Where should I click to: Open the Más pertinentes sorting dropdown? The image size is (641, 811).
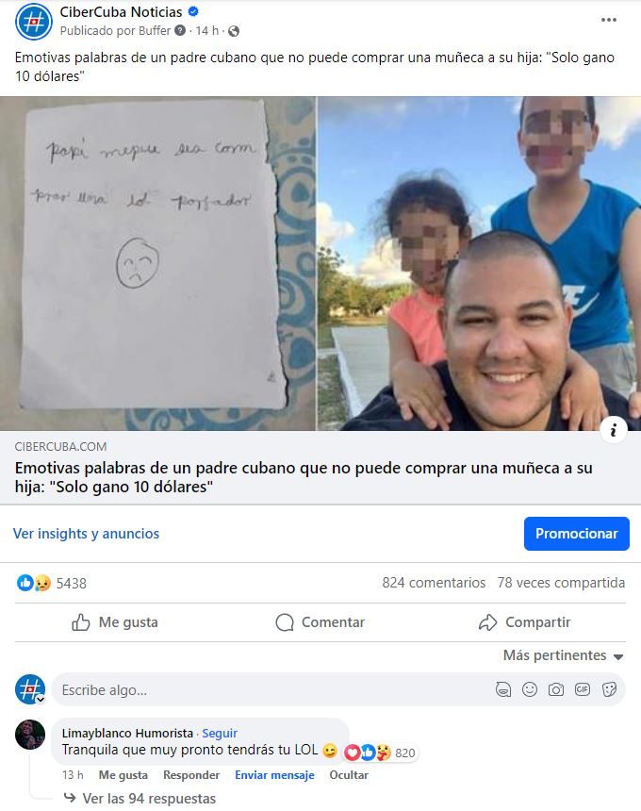click(563, 655)
